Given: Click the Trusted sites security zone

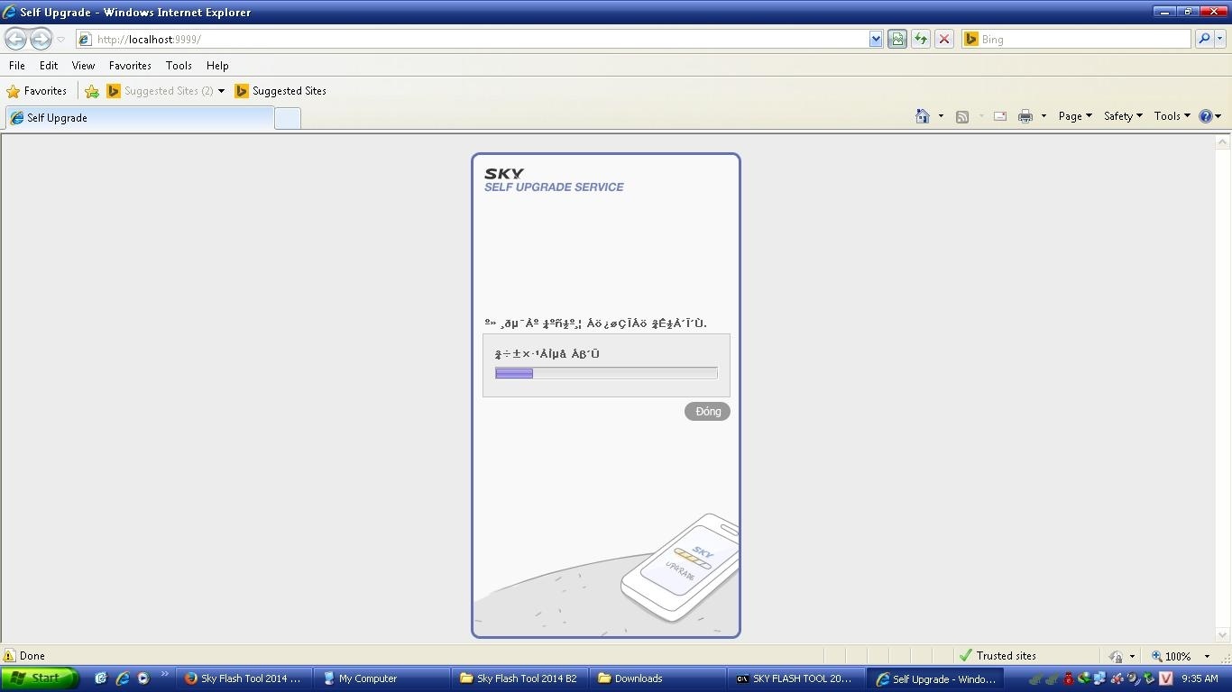Looking at the screenshot, I should pyautogui.click(x=998, y=656).
